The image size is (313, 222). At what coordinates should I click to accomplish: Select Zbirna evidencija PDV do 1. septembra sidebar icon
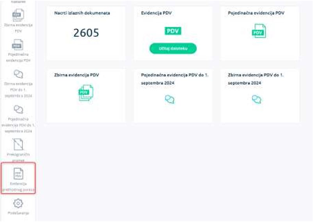18,74
